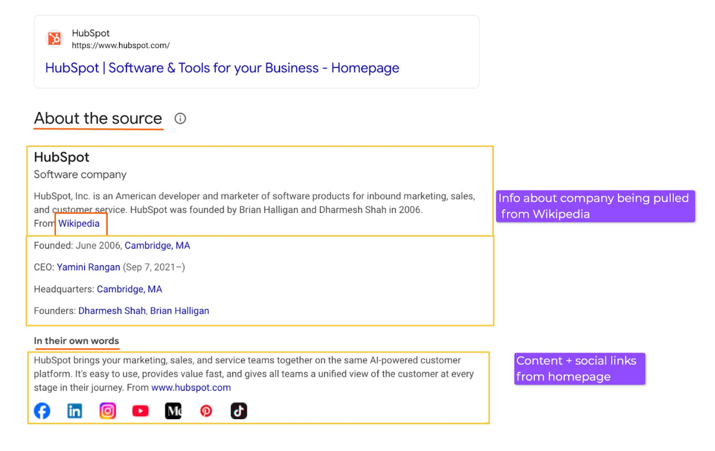The height and width of the screenshot is (451, 715).
Task: Click the bold HubSpot heading in panel
Action: (62, 158)
